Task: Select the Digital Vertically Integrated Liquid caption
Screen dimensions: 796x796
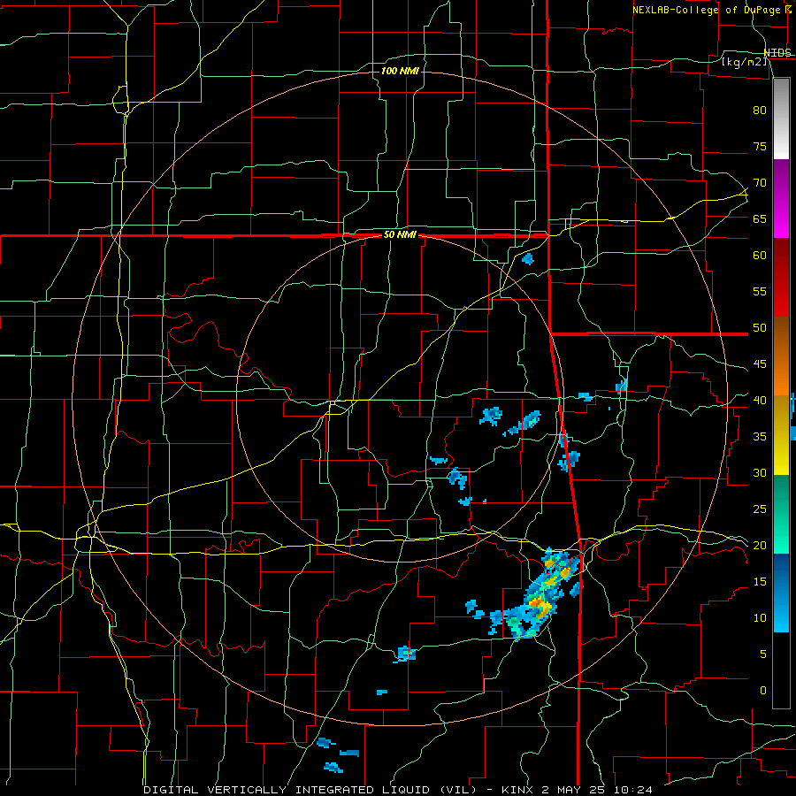Action: tap(397, 790)
